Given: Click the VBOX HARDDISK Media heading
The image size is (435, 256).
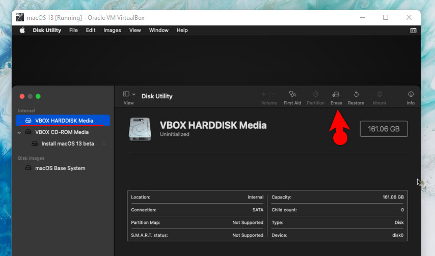Looking at the screenshot, I should tap(213, 125).
